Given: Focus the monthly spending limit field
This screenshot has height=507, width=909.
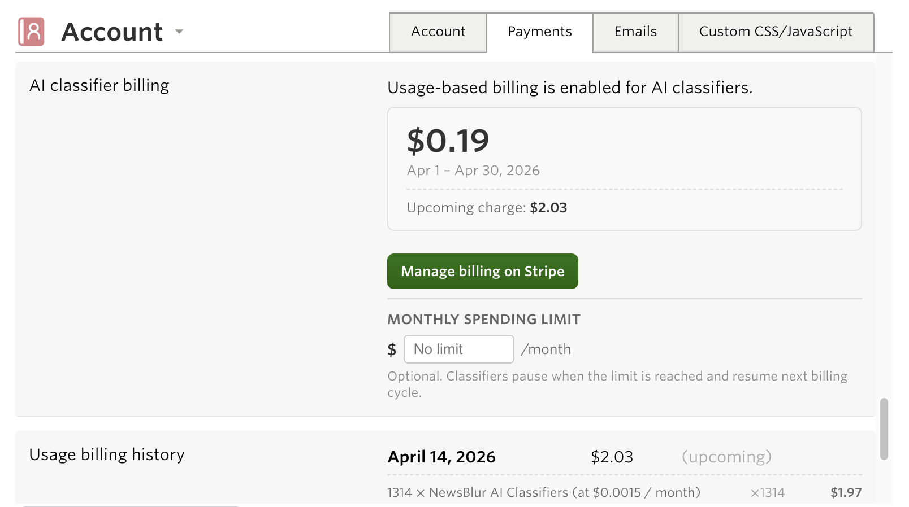Looking at the screenshot, I should pos(458,349).
